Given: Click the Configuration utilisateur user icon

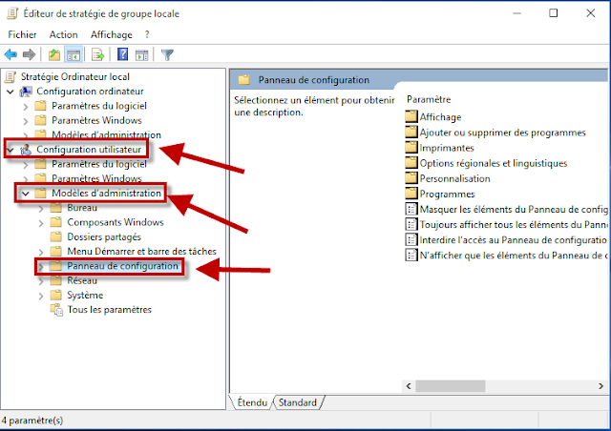Looking at the screenshot, I should 26,150.
